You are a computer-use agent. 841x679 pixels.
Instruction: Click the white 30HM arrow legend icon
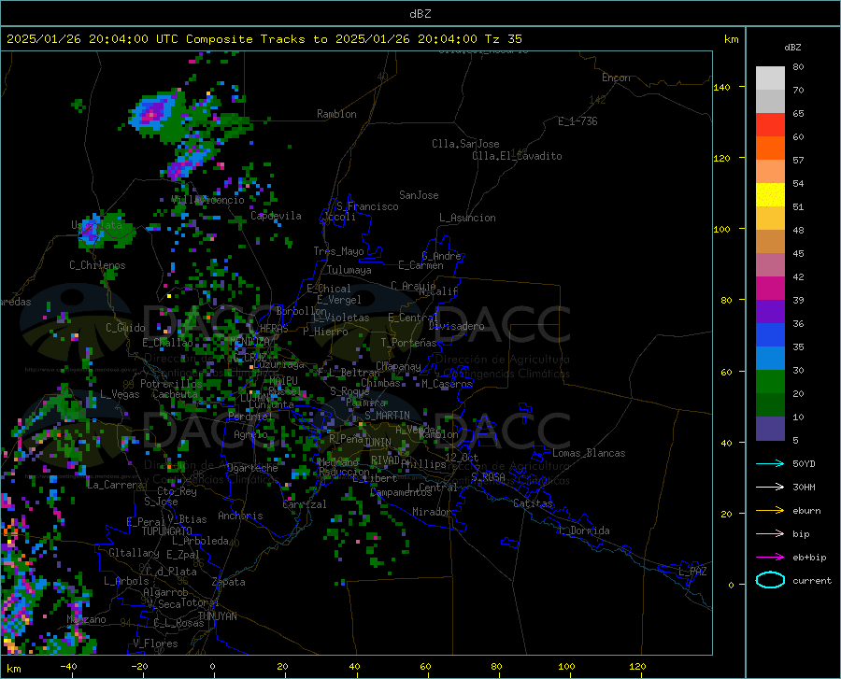pyautogui.click(x=770, y=488)
